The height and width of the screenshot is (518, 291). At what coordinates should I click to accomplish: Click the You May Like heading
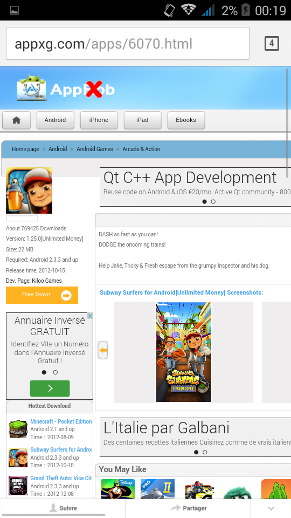pos(122,469)
